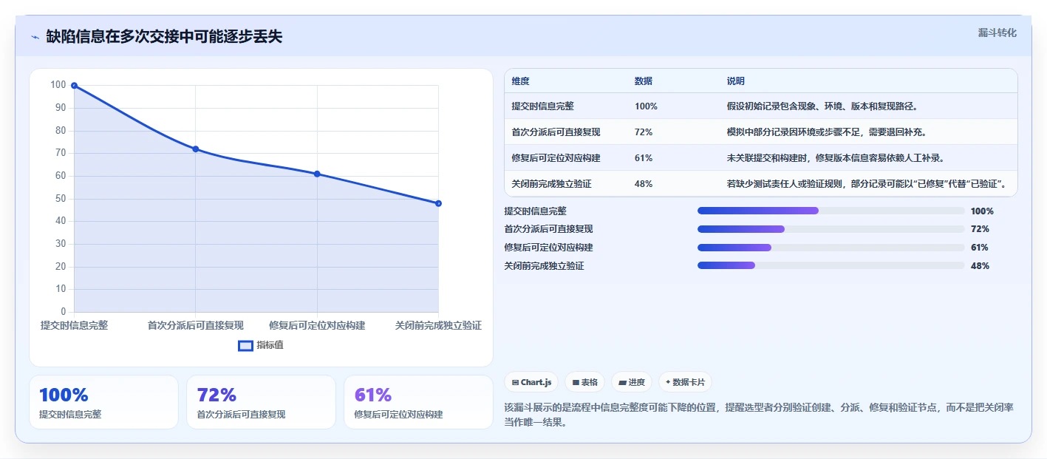Click the 48% value in the table
The height and width of the screenshot is (459, 1047).
[643, 184]
